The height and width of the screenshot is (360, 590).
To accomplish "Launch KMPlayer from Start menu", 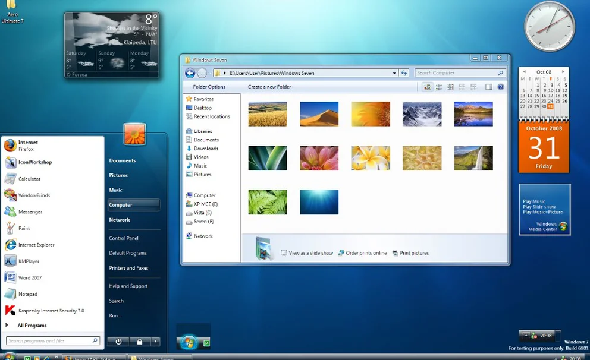I will pyautogui.click(x=29, y=261).
